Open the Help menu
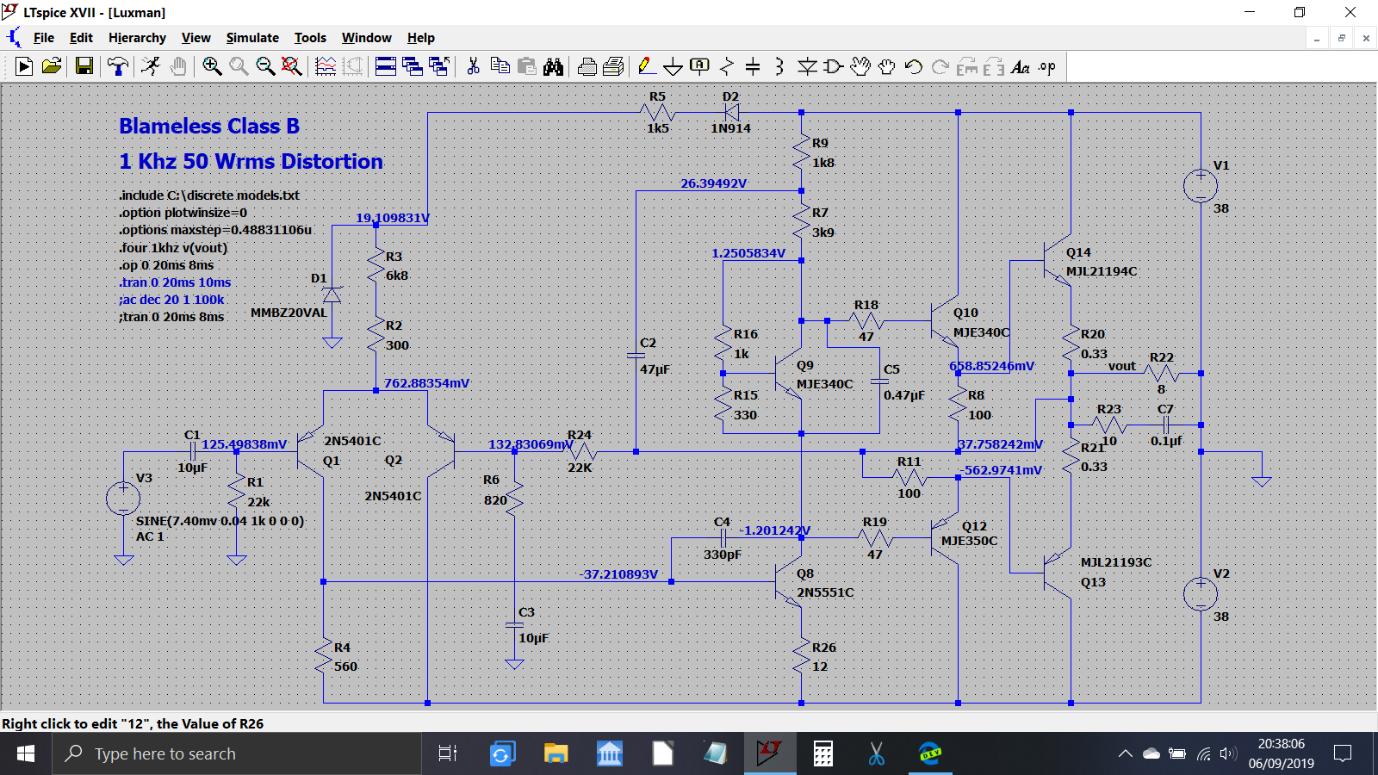1378x775 pixels. 421,38
